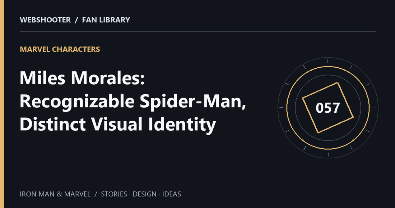The width and height of the screenshot is (395, 208).
Task: Select the MARVEL CHARACTERS category label
Action: click(x=60, y=49)
